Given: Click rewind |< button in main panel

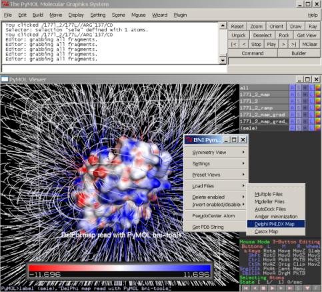Looking at the screenshot, I should (x=233, y=44).
